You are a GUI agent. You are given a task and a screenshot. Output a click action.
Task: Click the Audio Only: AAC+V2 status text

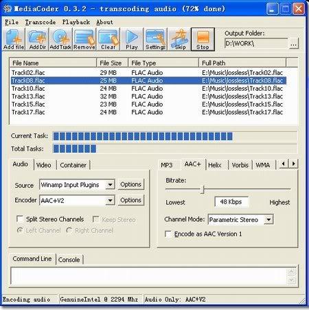tap(175, 300)
